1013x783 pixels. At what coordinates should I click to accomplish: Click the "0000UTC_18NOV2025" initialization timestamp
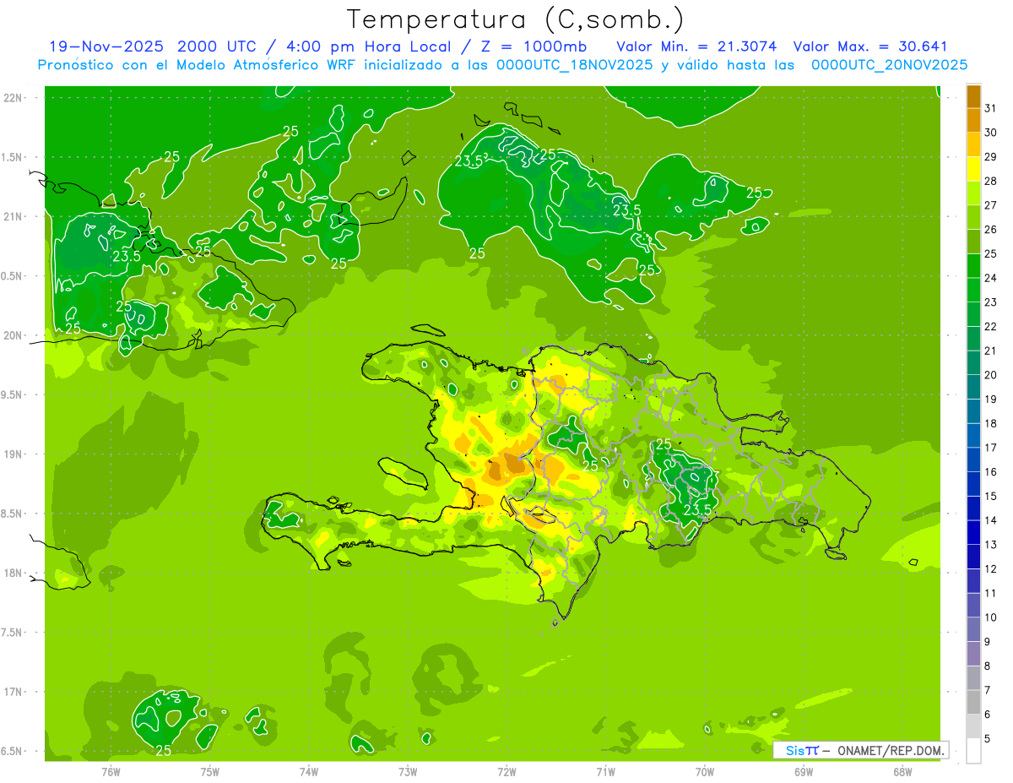pos(574,65)
